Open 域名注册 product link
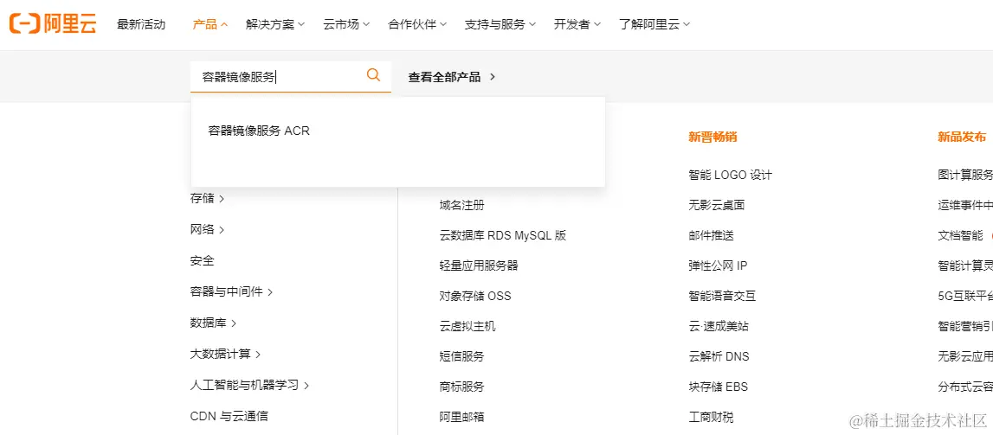The height and width of the screenshot is (435, 993). (x=462, y=205)
